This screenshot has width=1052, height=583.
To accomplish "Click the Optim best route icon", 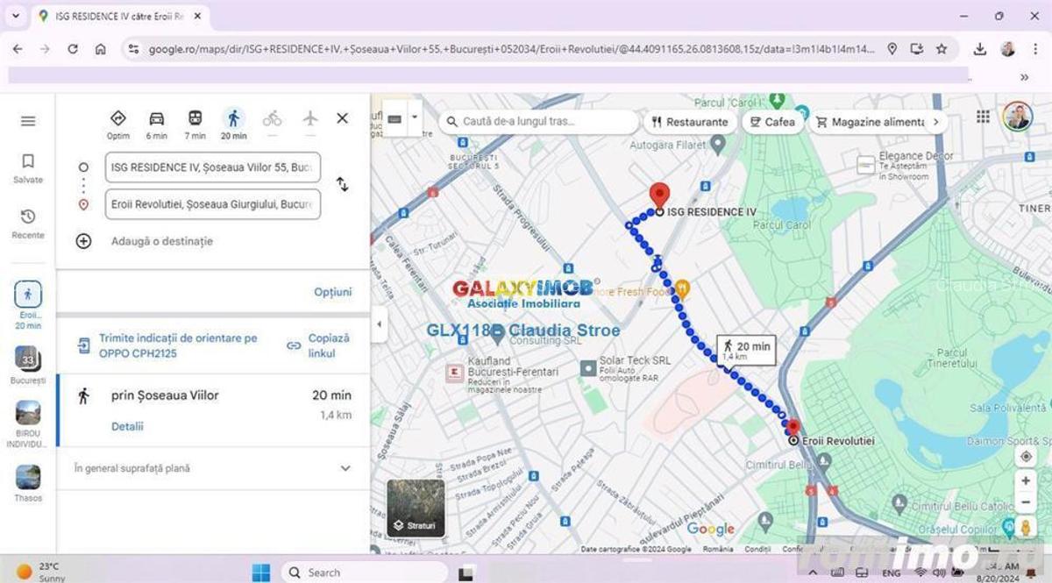I will (118, 119).
